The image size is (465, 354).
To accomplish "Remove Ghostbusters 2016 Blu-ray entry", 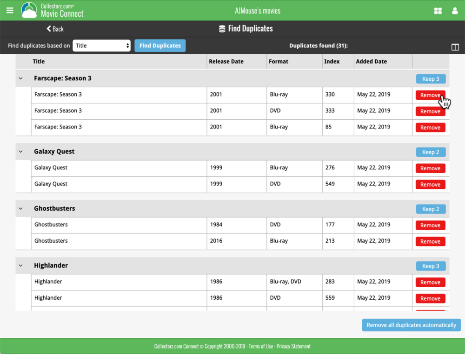I will coord(430,242).
